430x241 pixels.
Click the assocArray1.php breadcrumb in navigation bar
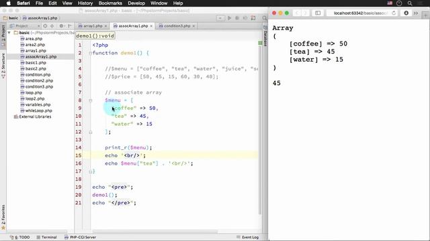(40, 18)
